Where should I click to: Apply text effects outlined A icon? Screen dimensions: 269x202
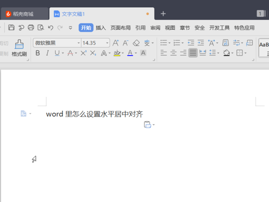pyautogui.click(x=104, y=53)
